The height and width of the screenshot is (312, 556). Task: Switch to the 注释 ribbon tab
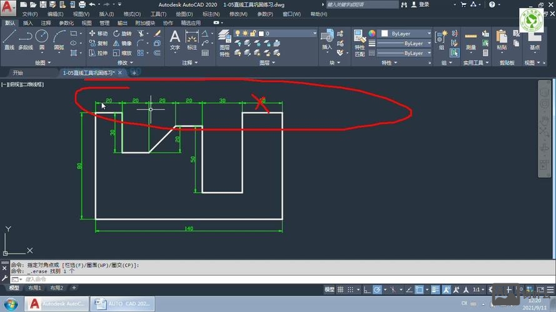pyautogui.click(x=46, y=23)
